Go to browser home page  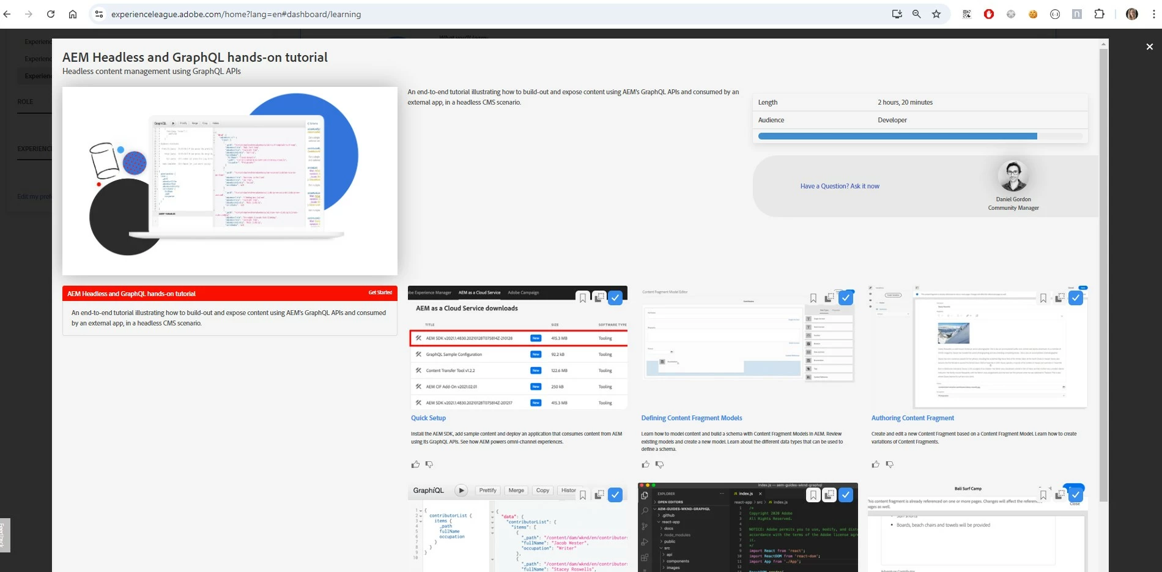[73, 14]
